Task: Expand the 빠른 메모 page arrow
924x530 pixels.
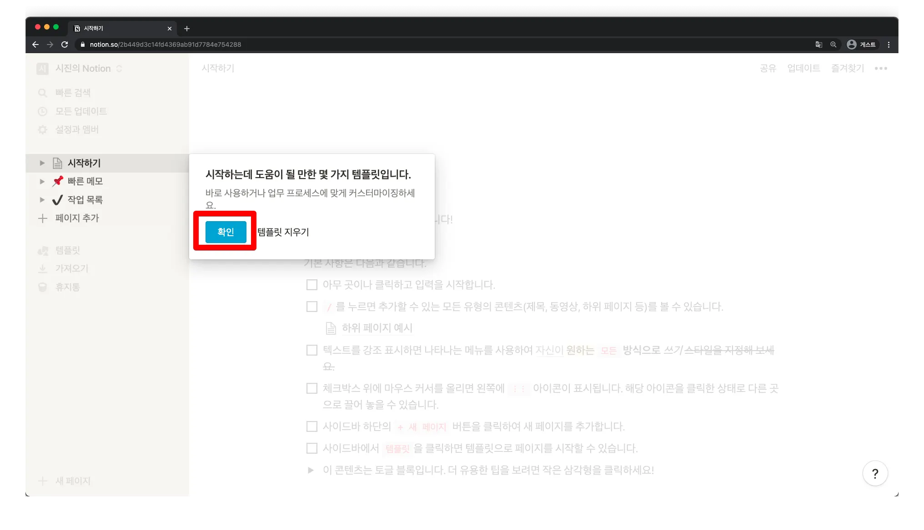Action: 42,182
